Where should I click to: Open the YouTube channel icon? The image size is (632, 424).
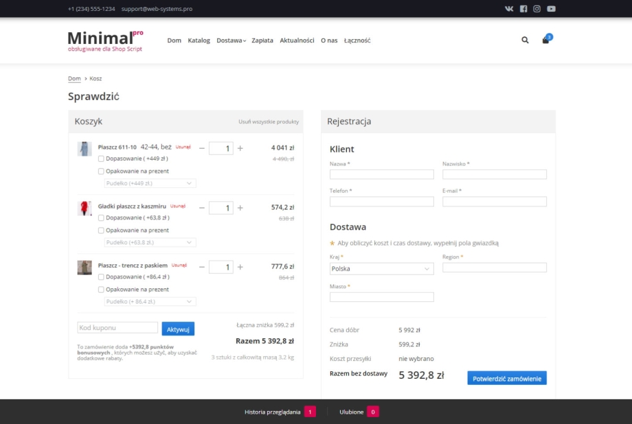[x=551, y=9]
